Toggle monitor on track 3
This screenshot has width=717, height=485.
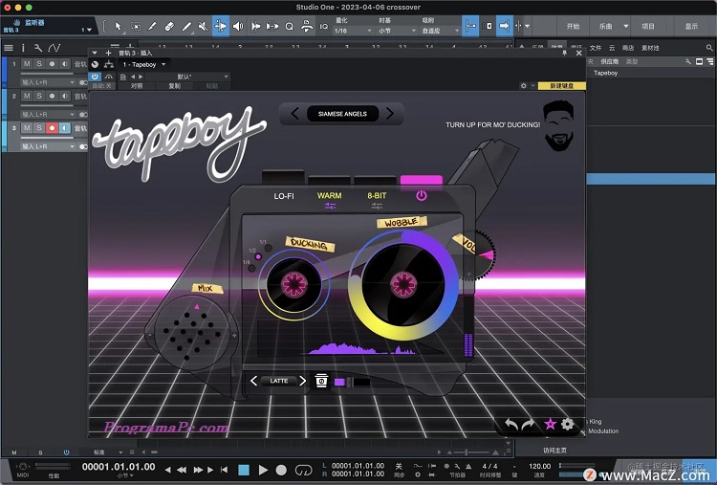point(64,127)
